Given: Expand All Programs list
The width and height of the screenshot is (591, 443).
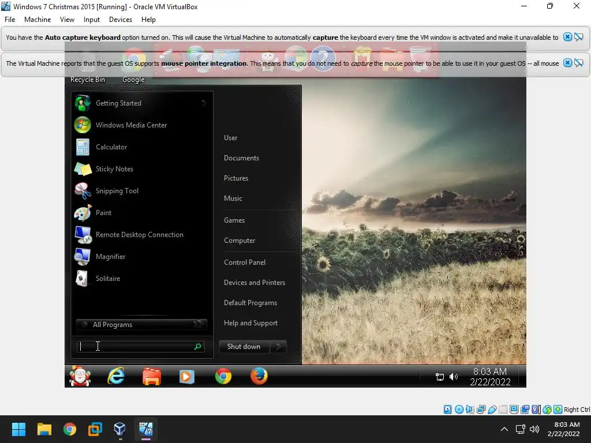Looking at the screenshot, I should point(142,324).
